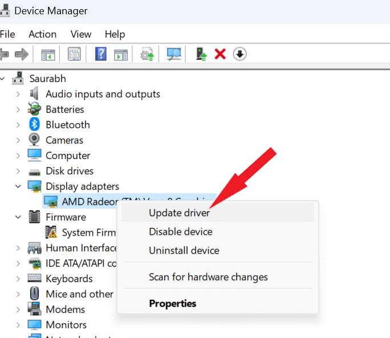Click the Human Interface Devices icon
This screenshot has width=390, height=338.
(34, 248)
